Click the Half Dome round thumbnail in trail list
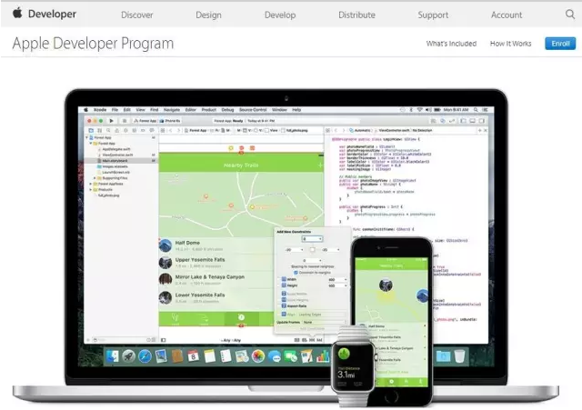Image resolution: width=582 pixels, height=410 pixels. (x=166, y=245)
